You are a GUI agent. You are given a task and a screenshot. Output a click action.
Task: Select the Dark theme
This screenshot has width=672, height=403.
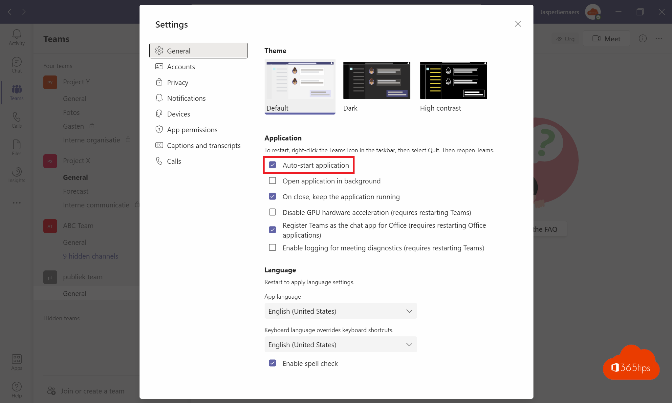tap(376, 80)
